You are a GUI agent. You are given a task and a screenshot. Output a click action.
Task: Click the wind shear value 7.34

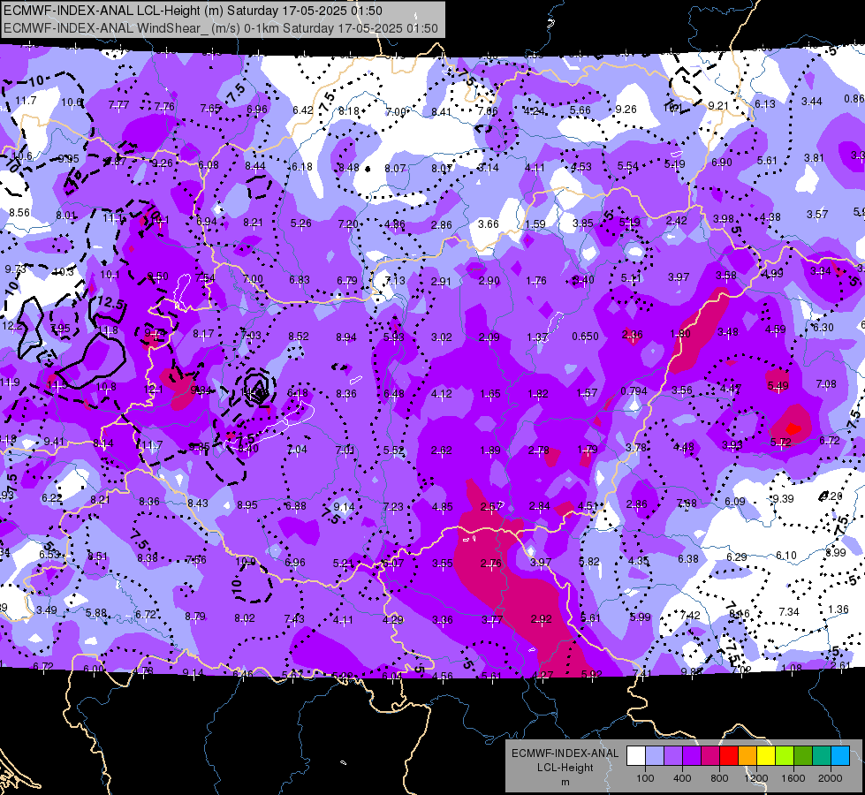[789, 611]
